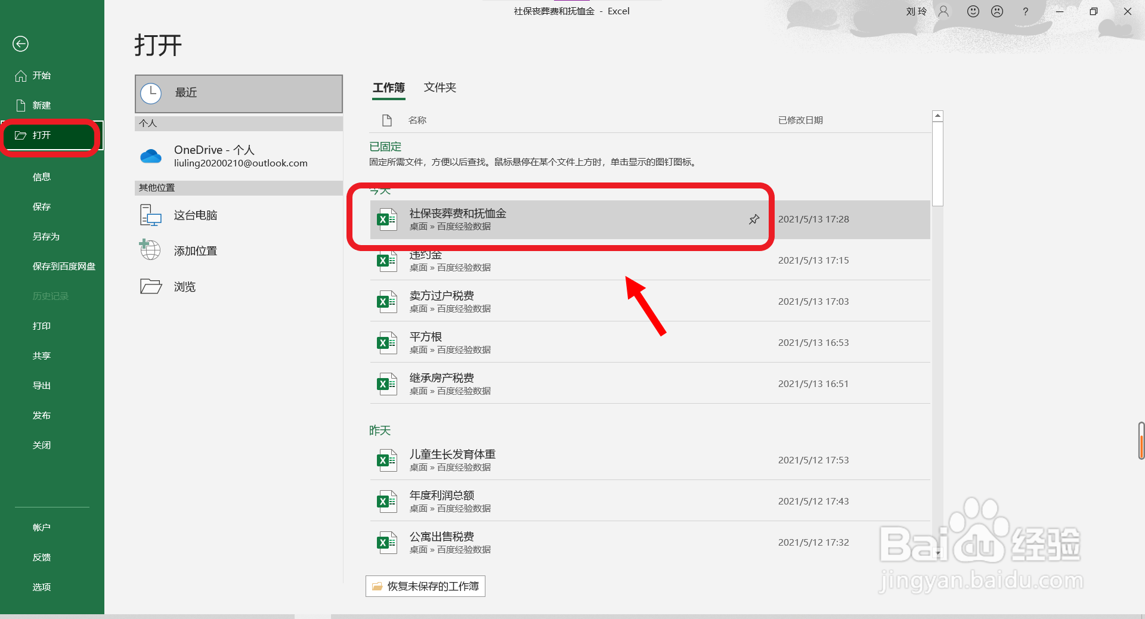The width and height of the screenshot is (1145, 619).
Task: Open 保存到百度网盘 option
Action: point(64,266)
